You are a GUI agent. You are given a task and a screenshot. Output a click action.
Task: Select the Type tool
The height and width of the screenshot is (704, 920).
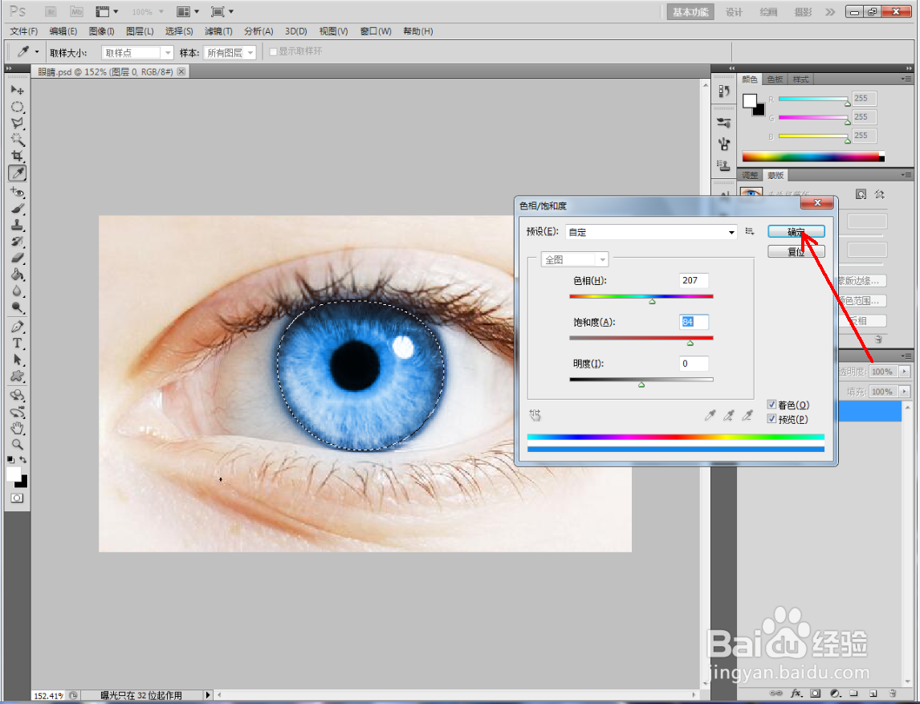18,343
